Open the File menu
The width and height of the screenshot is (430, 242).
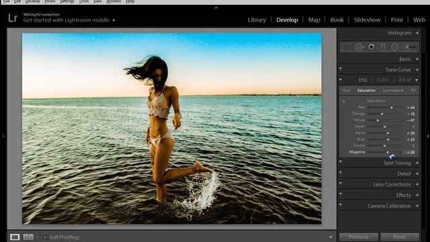tap(6, 1)
